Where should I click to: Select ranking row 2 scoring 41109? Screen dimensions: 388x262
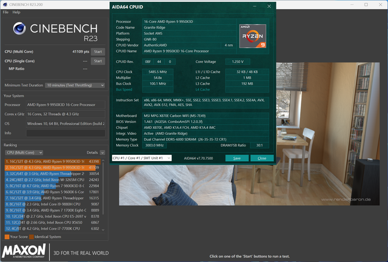(x=52, y=168)
